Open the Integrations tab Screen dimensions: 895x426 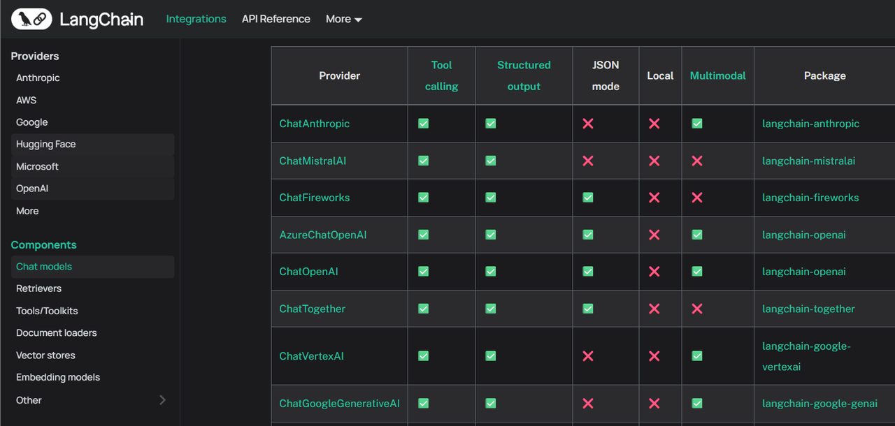pyautogui.click(x=196, y=19)
